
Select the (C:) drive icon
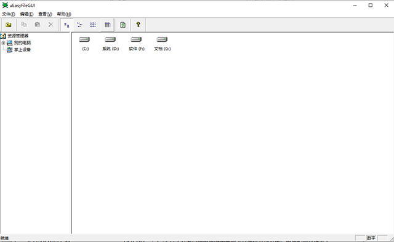(x=85, y=44)
